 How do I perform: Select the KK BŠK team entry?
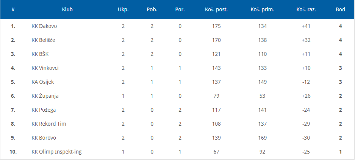(40, 54)
